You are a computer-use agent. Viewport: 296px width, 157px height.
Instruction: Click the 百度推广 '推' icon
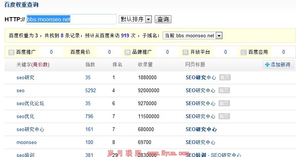click(x=11, y=52)
